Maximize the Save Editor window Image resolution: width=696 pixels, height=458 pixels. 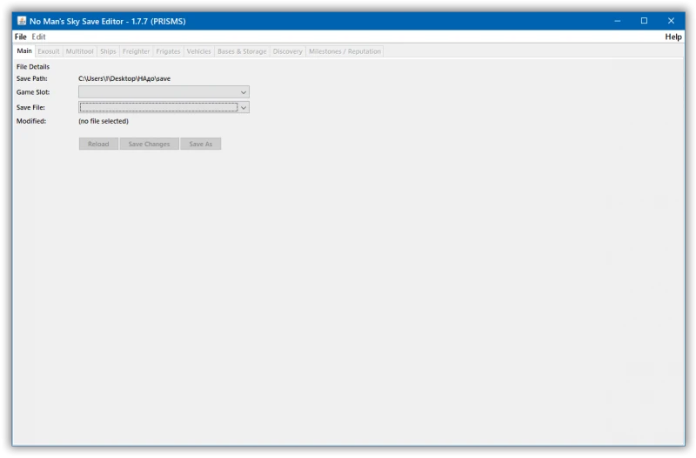pos(644,21)
